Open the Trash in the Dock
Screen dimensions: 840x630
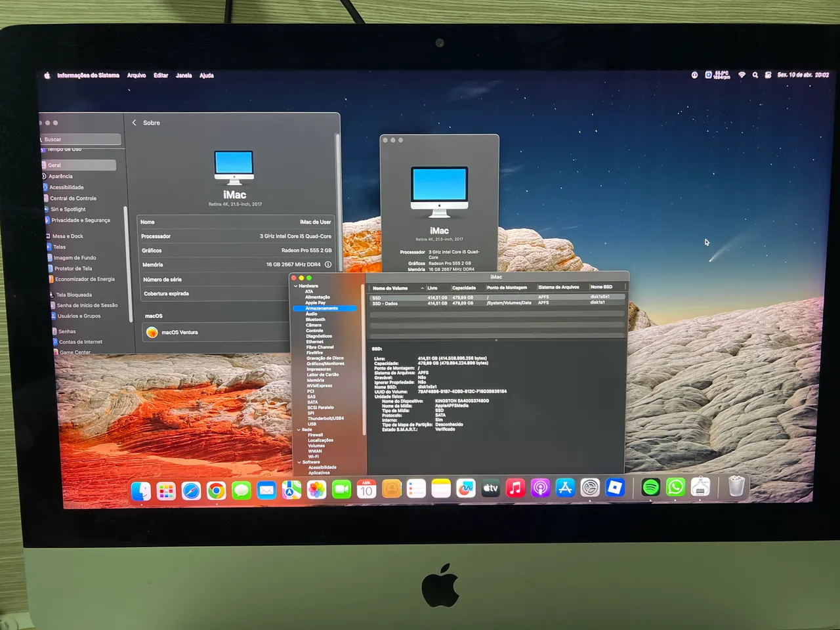(x=736, y=486)
